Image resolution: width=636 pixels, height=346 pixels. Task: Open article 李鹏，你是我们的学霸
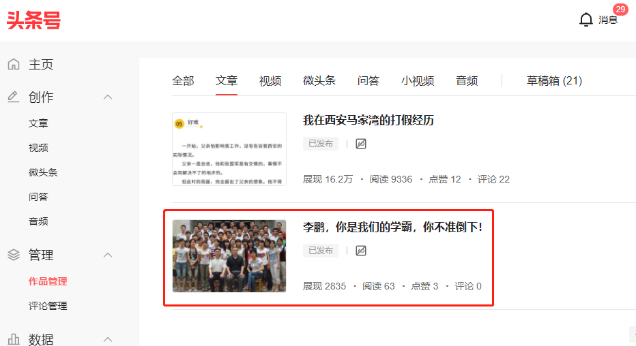[x=392, y=227]
